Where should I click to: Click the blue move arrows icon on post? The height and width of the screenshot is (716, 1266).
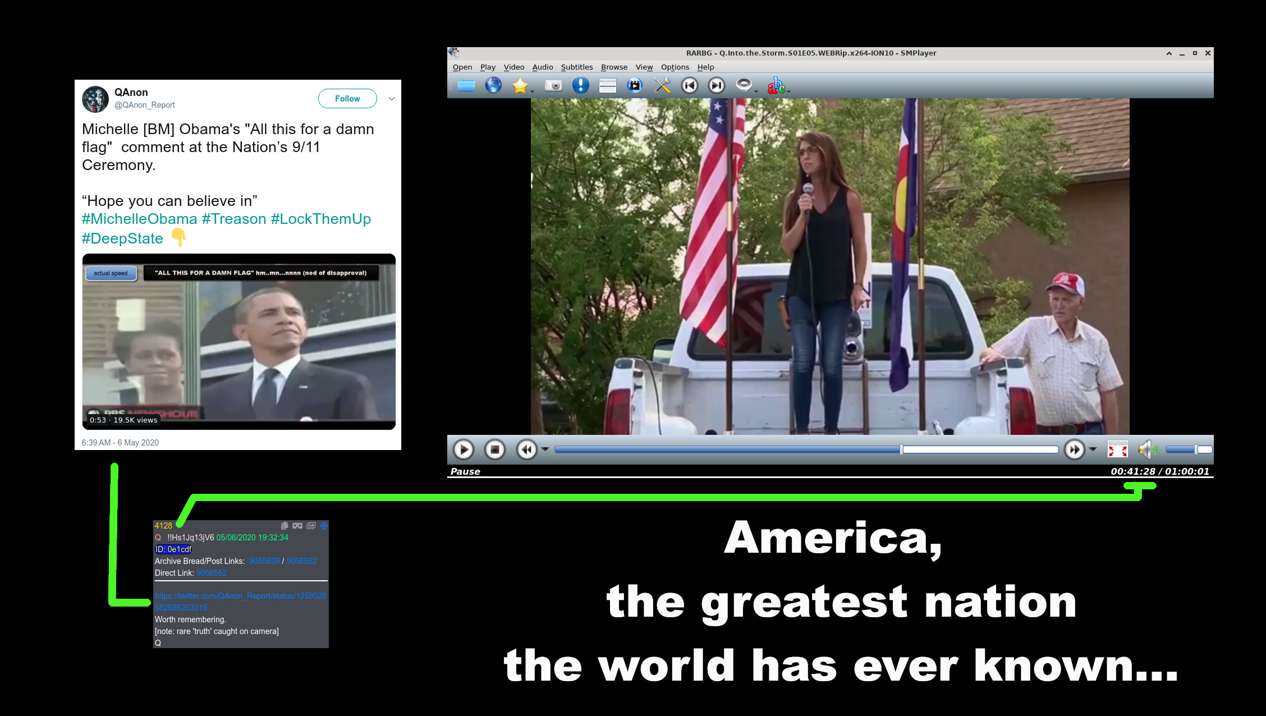(324, 526)
